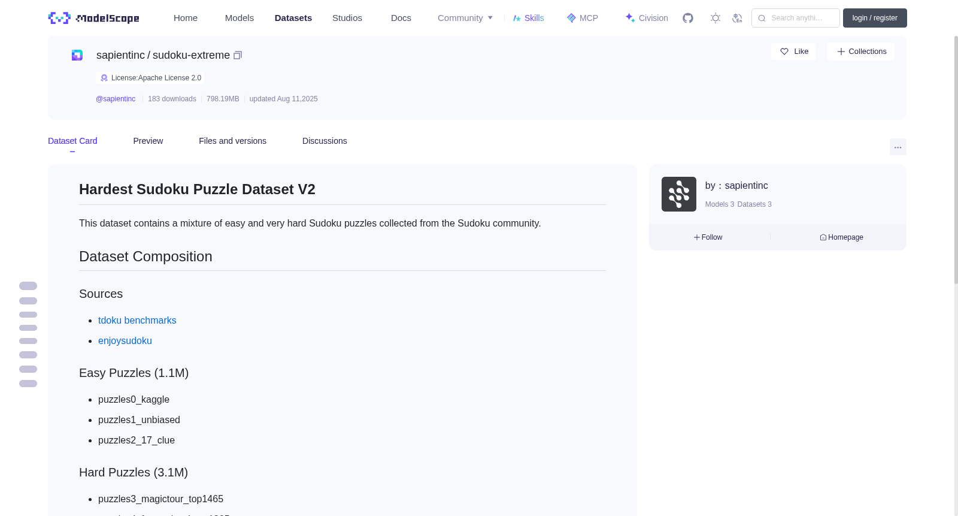Click the 'Hardest Sudoku Puzzle Dataset V2' heading
The height and width of the screenshot is (516, 958).
[197, 189]
